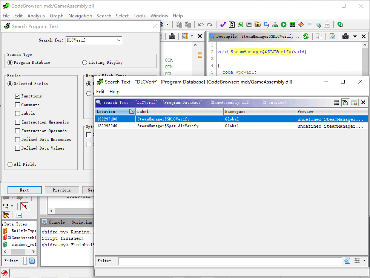Screen dimensions: 370x278
Task: Enable the Comments checkbox
Action: (17, 105)
